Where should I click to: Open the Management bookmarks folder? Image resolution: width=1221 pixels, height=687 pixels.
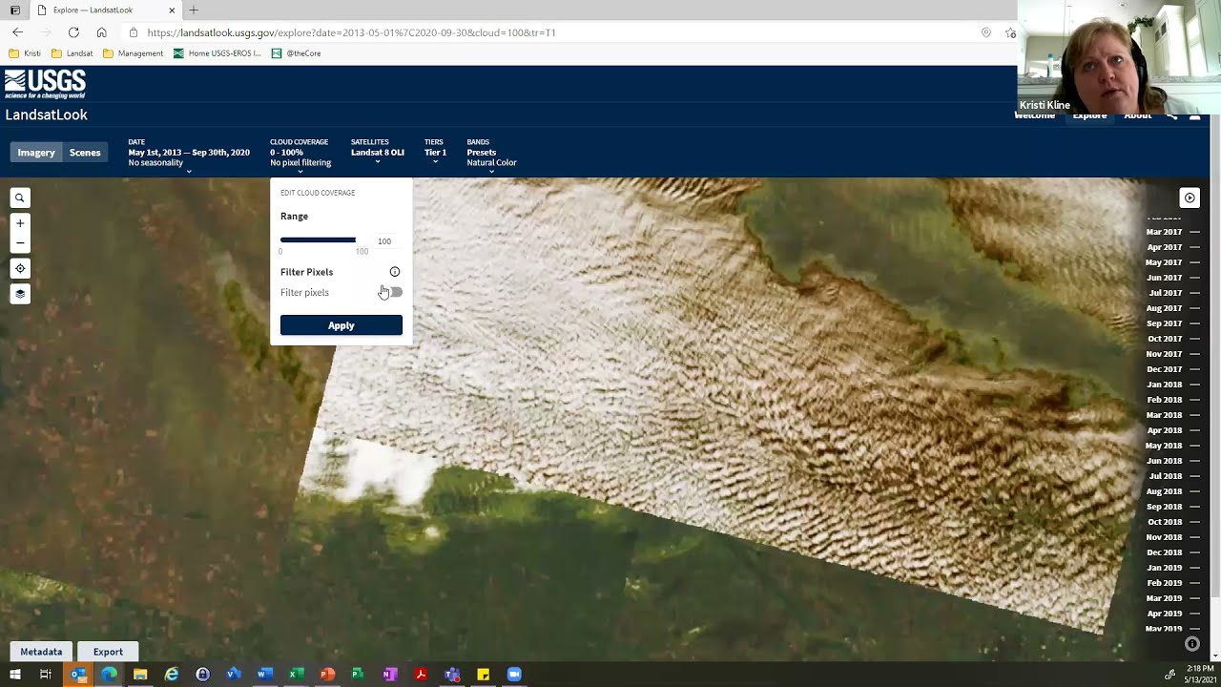[133, 53]
